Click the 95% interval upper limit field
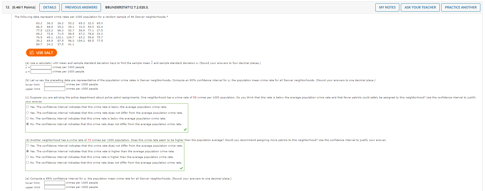The width and height of the screenshot is (485, 191). 55,187
